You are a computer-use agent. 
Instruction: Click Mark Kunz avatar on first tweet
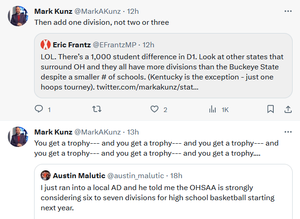coord(18,16)
